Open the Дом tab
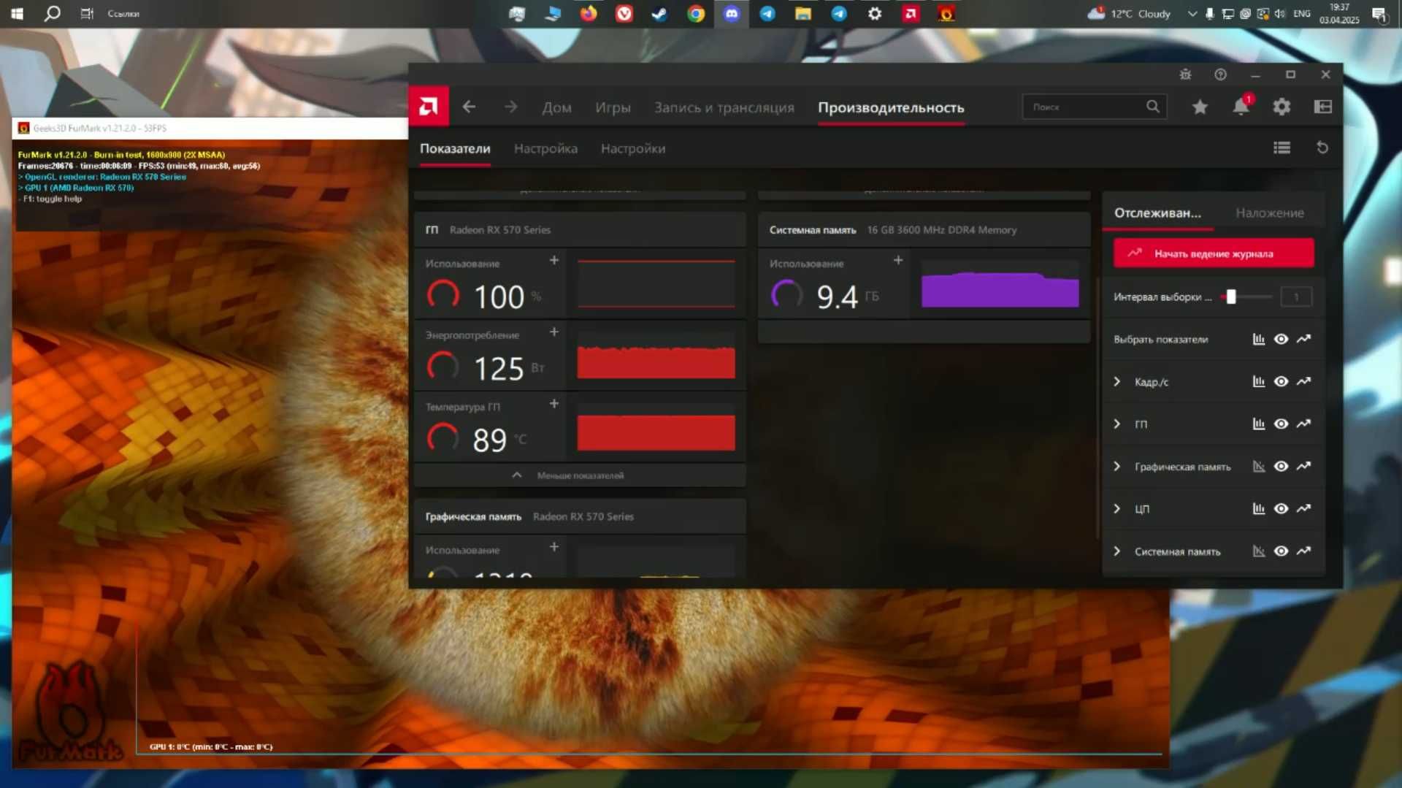The image size is (1402, 788). point(556,107)
